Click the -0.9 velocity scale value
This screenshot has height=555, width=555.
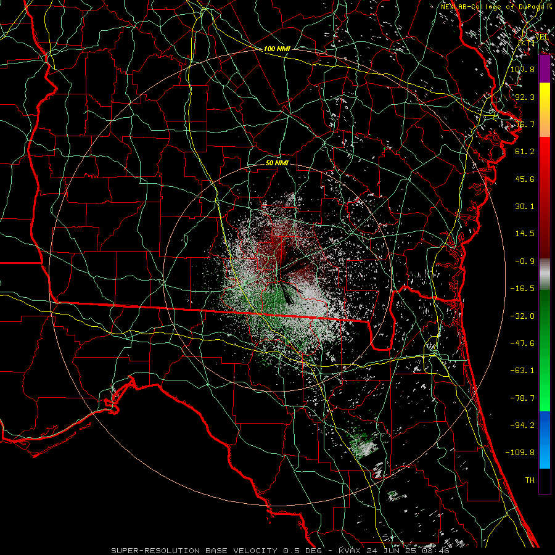coord(525,261)
